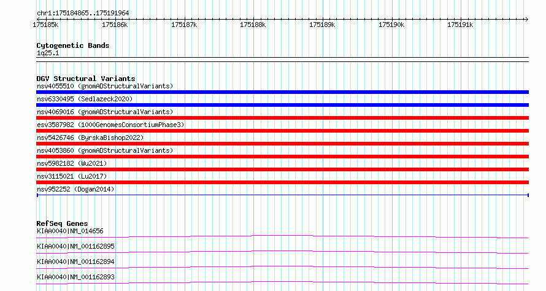Image resolution: width=546 pixels, height=291 pixels.
Task: Open gene KIAA0040|NM_001162893 label
Action: point(75,277)
